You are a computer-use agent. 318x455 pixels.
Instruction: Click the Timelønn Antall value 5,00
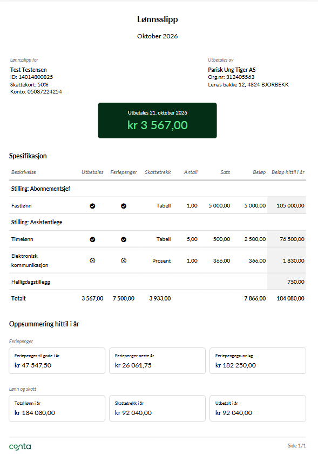click(x=192, y=239)
